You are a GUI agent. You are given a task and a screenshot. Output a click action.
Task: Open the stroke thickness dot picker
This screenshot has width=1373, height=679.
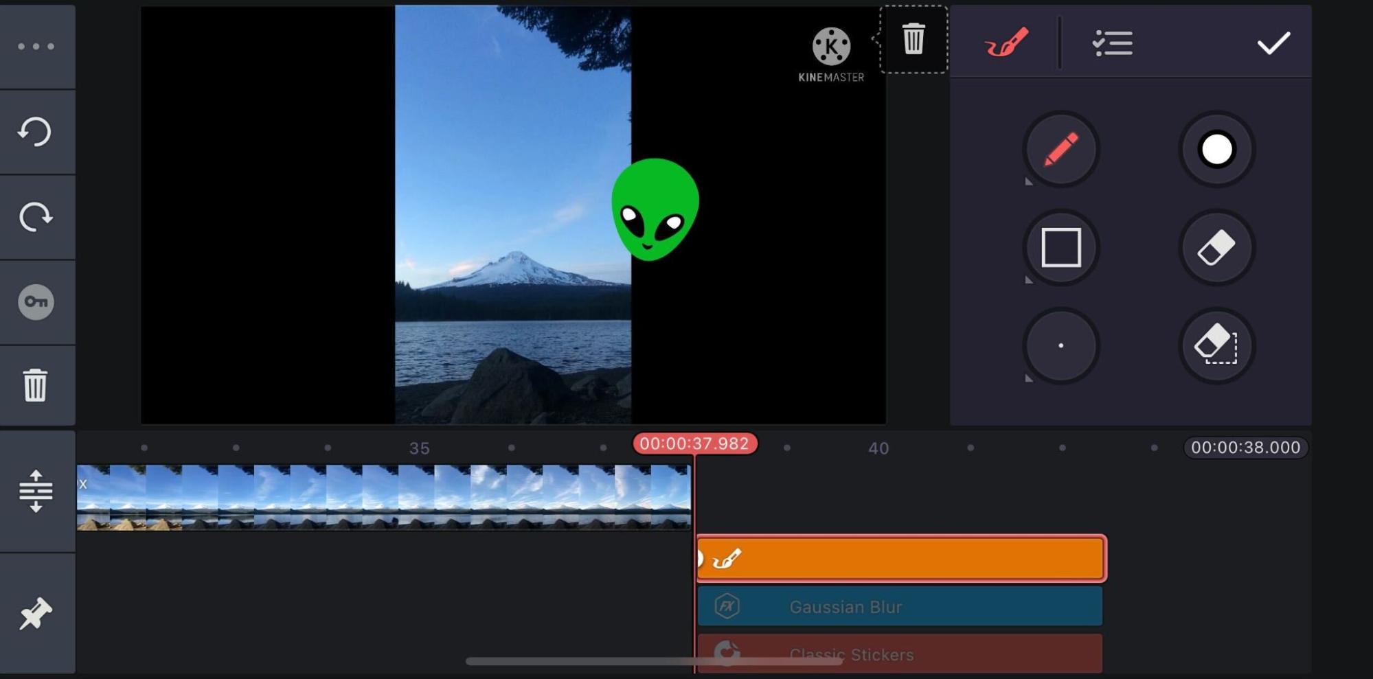(x=1060, y=346)
